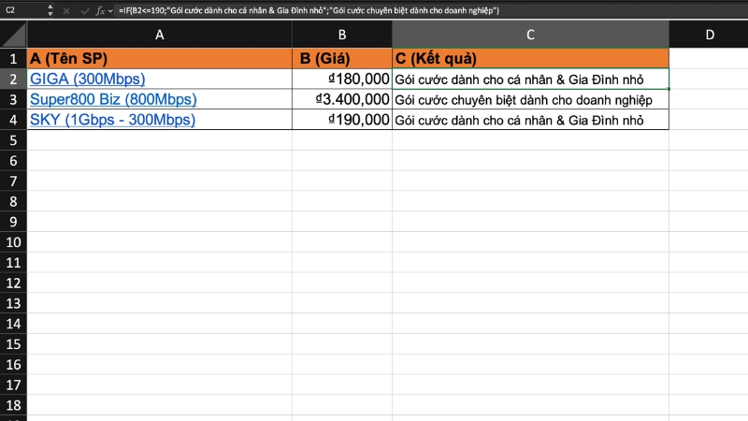Select result cell C4 for SKY row
Screen dimensions: 748x421
[530, 120]
